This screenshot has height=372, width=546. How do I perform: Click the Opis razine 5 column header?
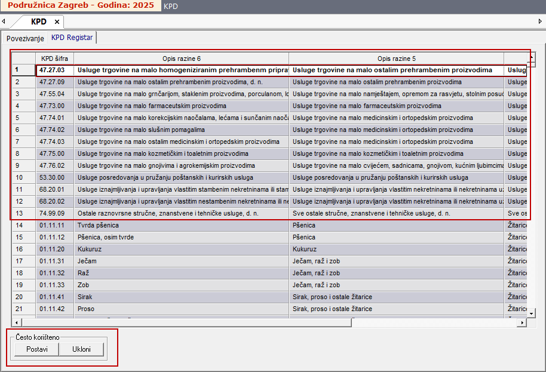click(396, 59)
